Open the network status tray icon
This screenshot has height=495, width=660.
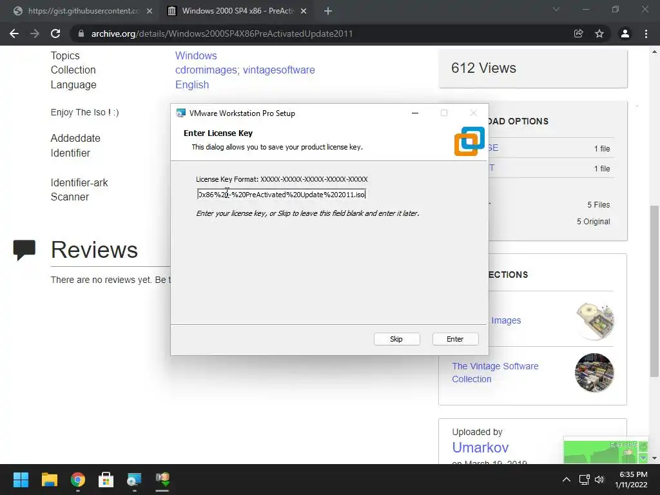point(584,480)
